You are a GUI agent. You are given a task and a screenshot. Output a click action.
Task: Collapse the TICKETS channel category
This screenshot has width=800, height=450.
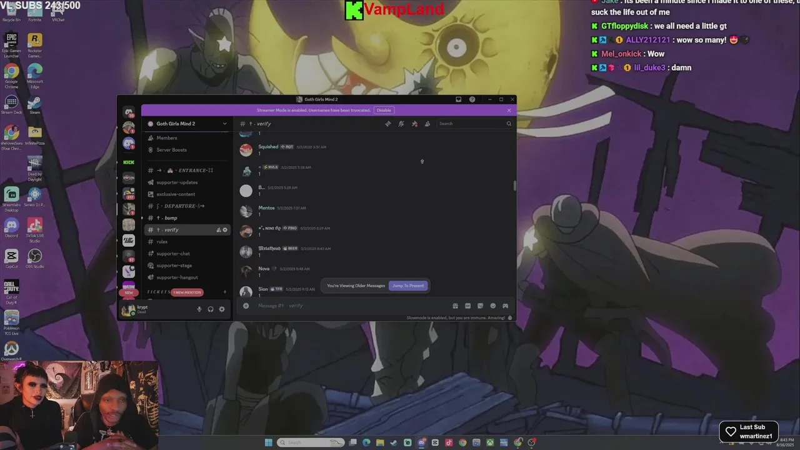coord(158,292)
